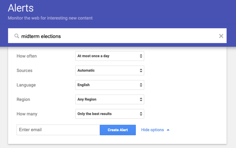This screenshot has width=236, height=148.
Task: Click the Monitor the web tagline text
Action: (x=50, y=18)
